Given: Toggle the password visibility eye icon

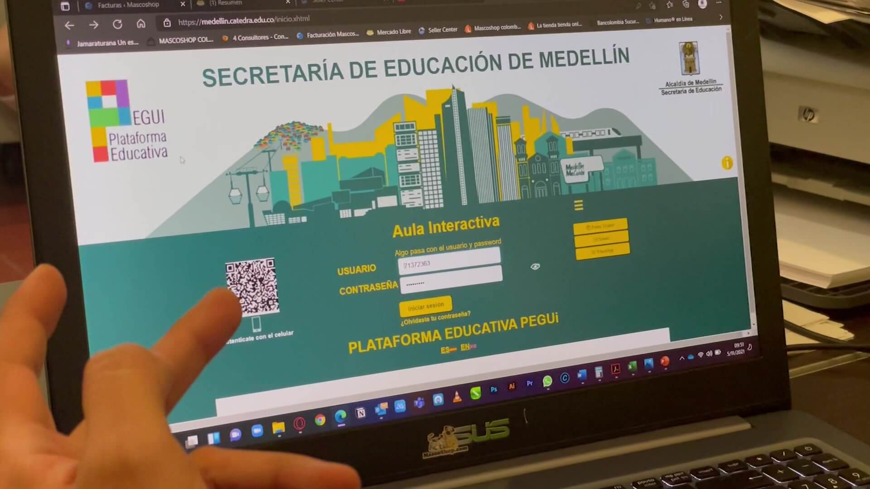Looking at the screenshot, I should [x=534, y=266].
